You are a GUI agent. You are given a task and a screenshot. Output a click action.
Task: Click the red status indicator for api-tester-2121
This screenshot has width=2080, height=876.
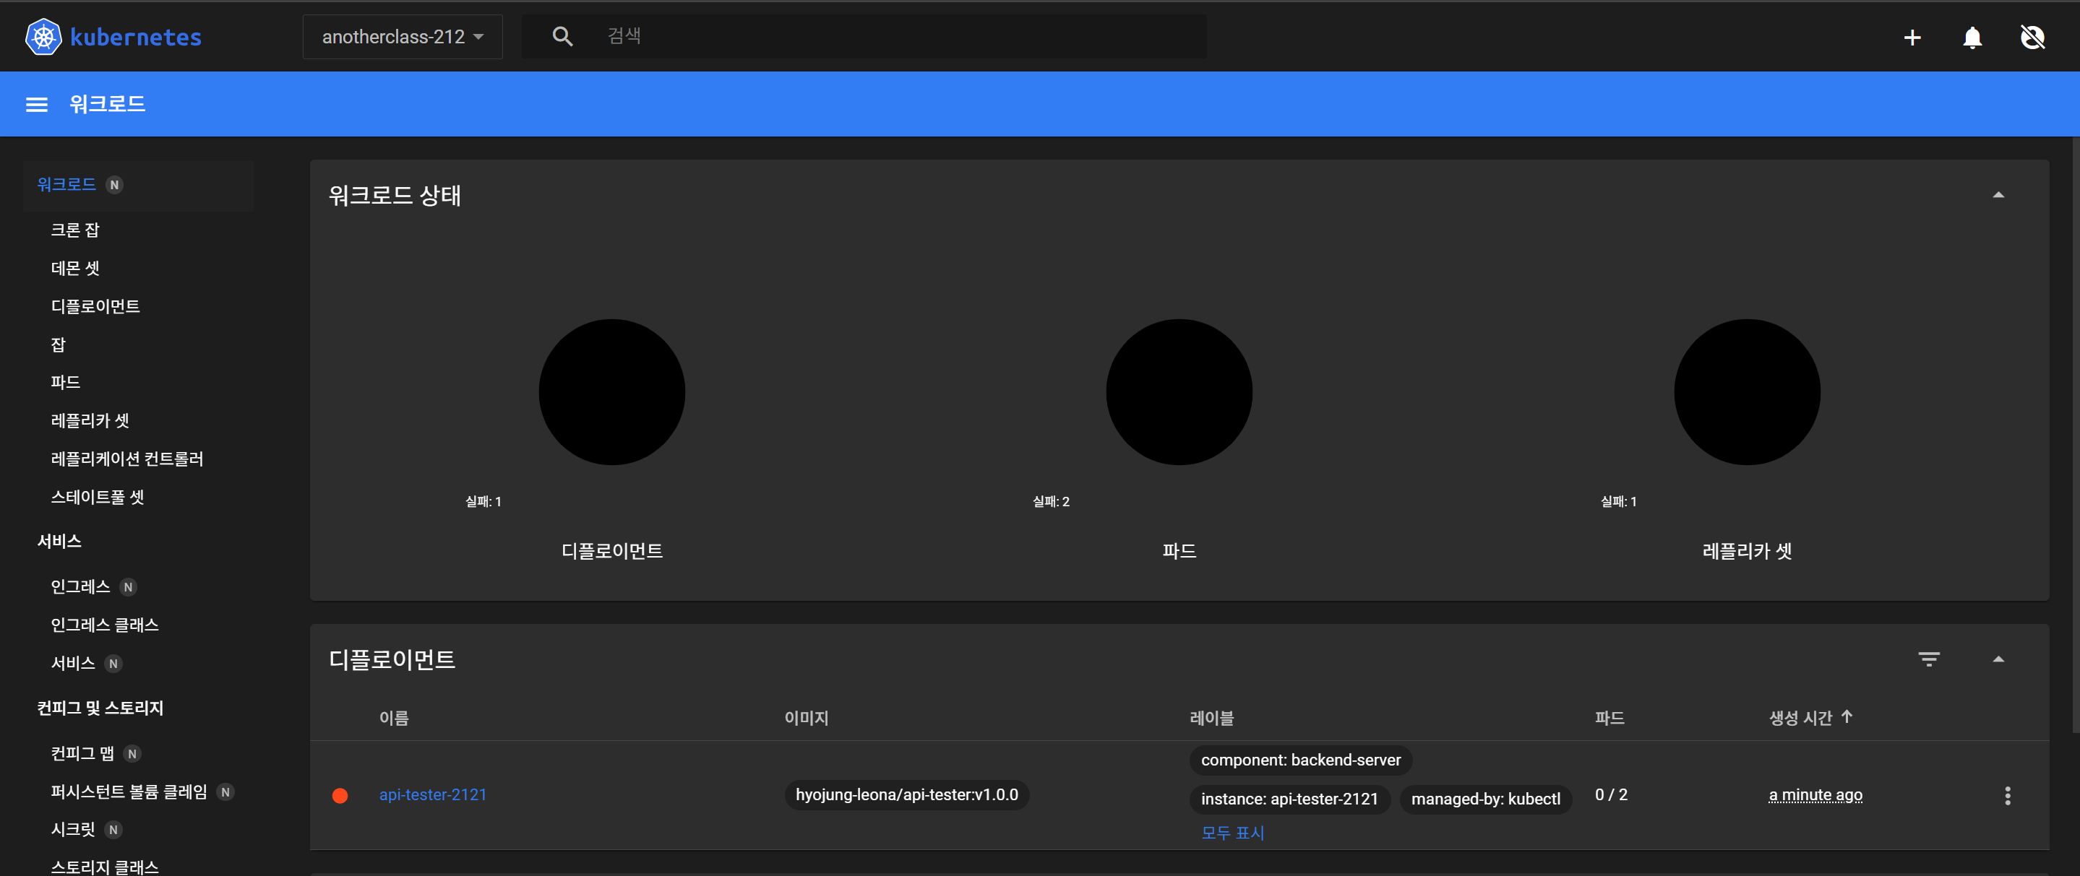click(340, 795)
